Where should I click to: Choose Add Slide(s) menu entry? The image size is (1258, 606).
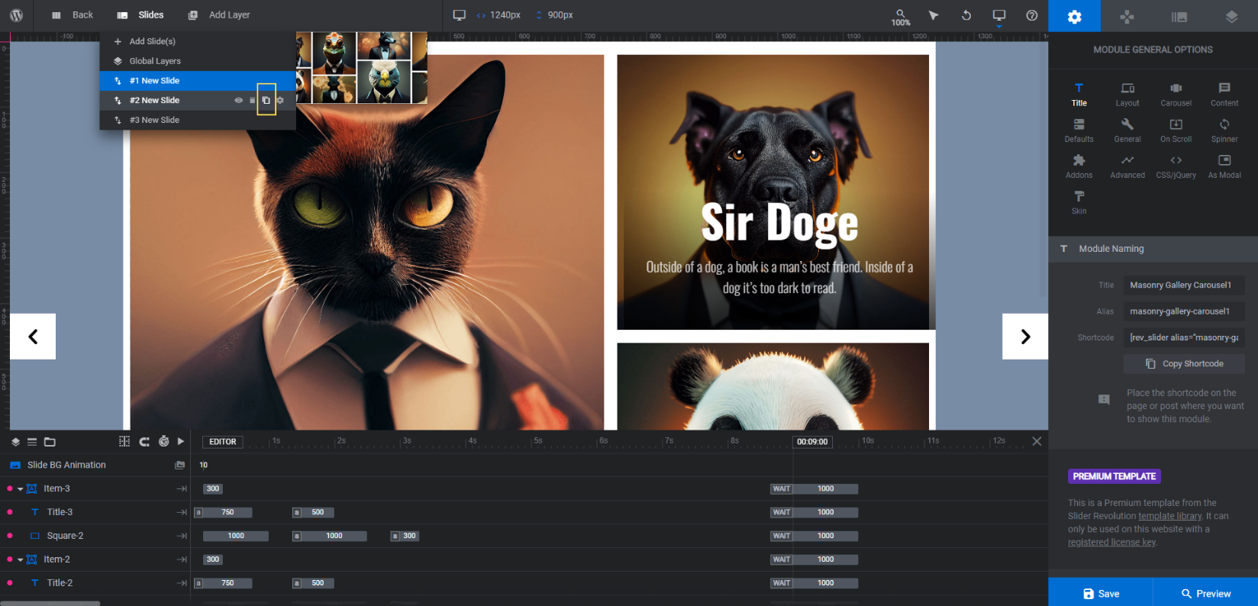pyautogui.click(x=198, y=41)
